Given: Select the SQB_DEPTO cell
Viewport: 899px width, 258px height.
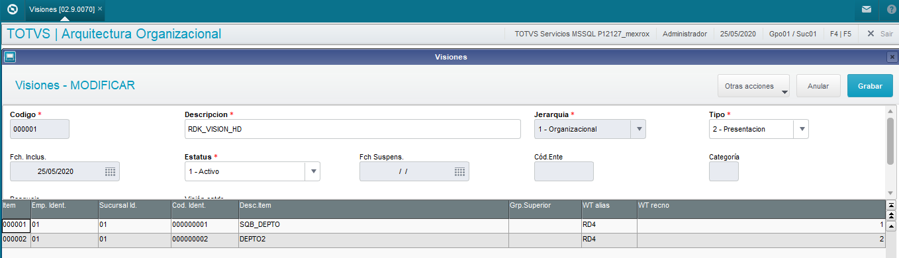Looking at the screenshot, I should pos(373,225).
